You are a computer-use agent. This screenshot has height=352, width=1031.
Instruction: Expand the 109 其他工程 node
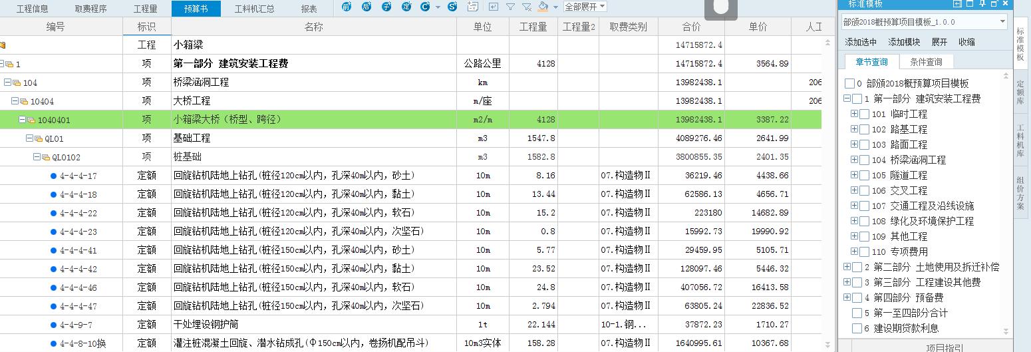click(855, 236)
